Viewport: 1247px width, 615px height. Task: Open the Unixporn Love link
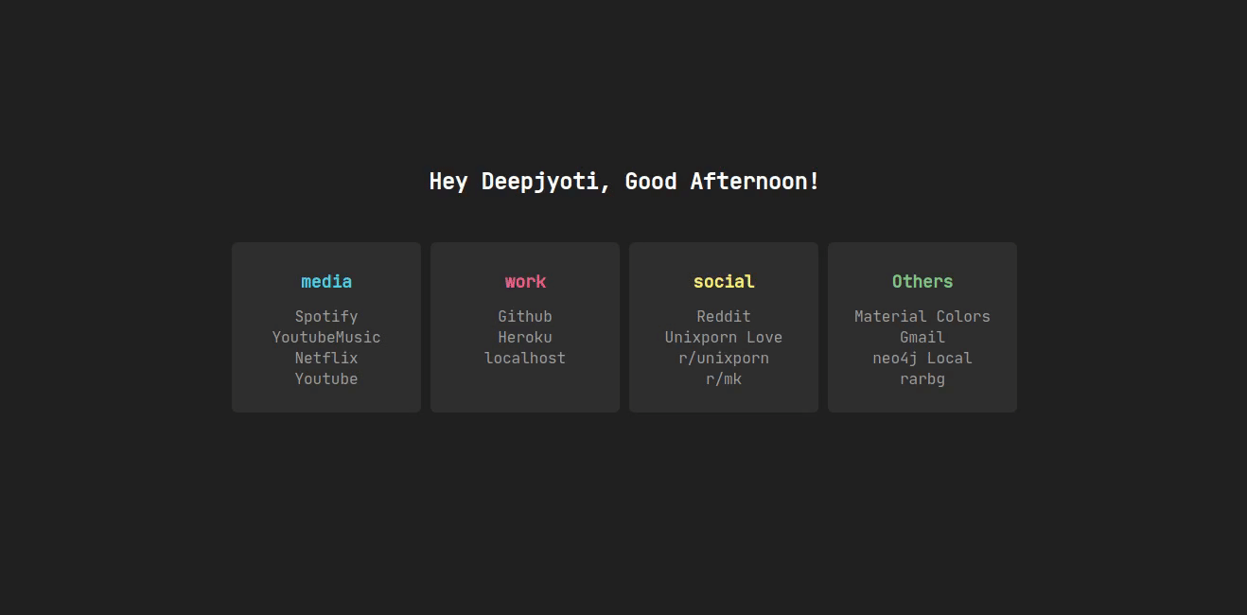pyautogui.click(x=723, y=337)
